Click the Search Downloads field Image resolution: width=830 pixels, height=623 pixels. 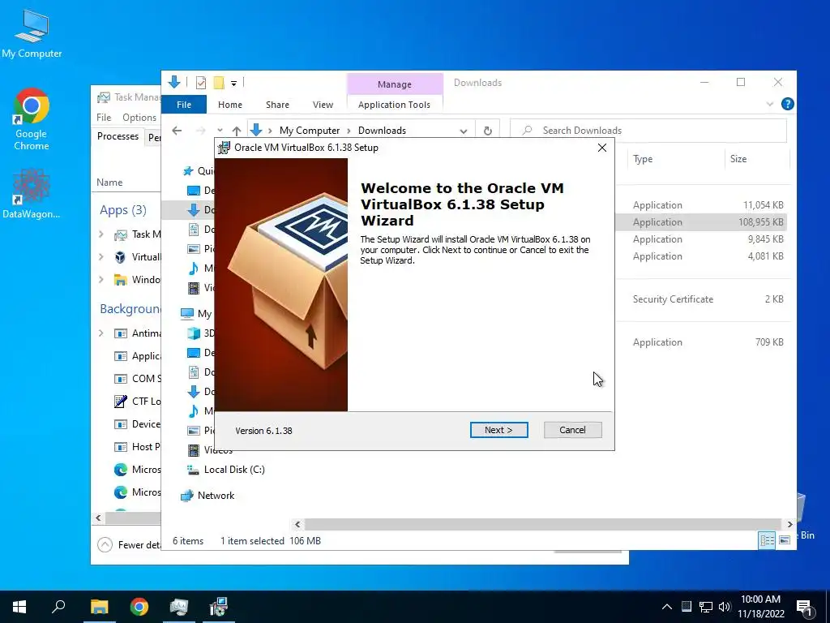click(648, 131)
